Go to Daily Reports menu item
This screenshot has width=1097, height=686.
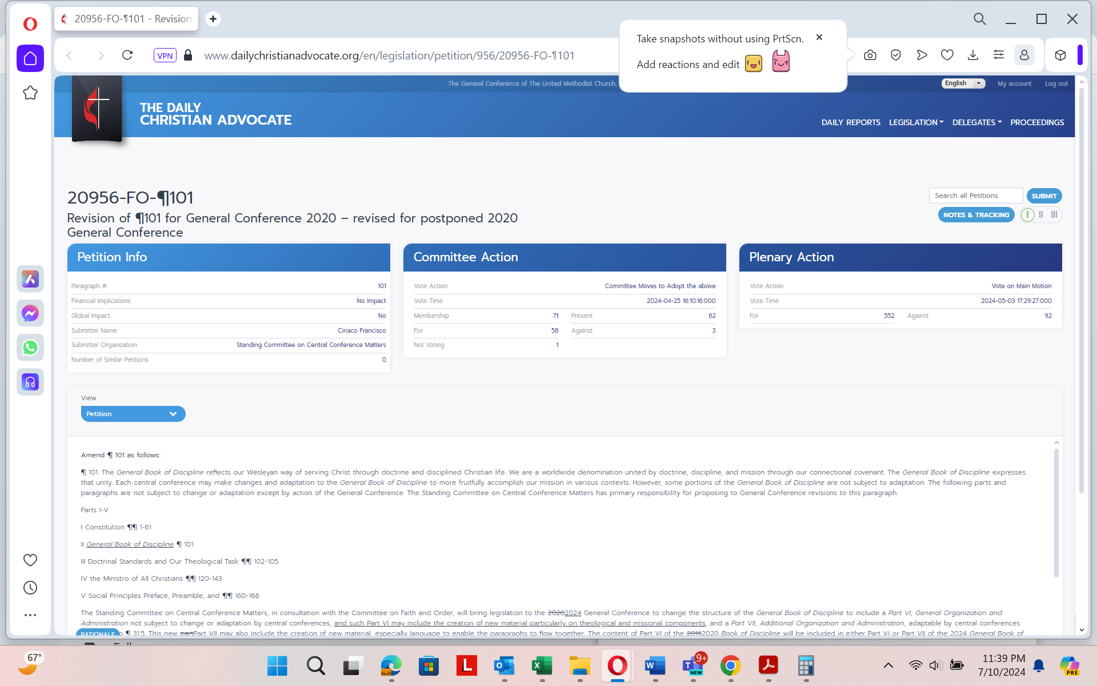click(850, 122)
